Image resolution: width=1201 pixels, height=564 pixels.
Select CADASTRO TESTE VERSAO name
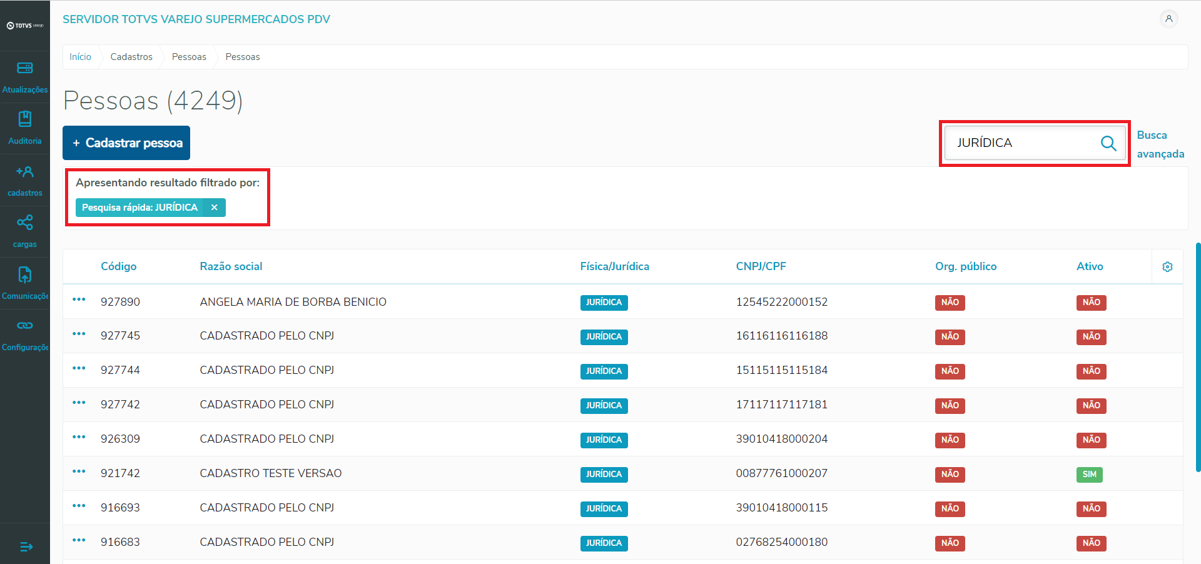270,473
